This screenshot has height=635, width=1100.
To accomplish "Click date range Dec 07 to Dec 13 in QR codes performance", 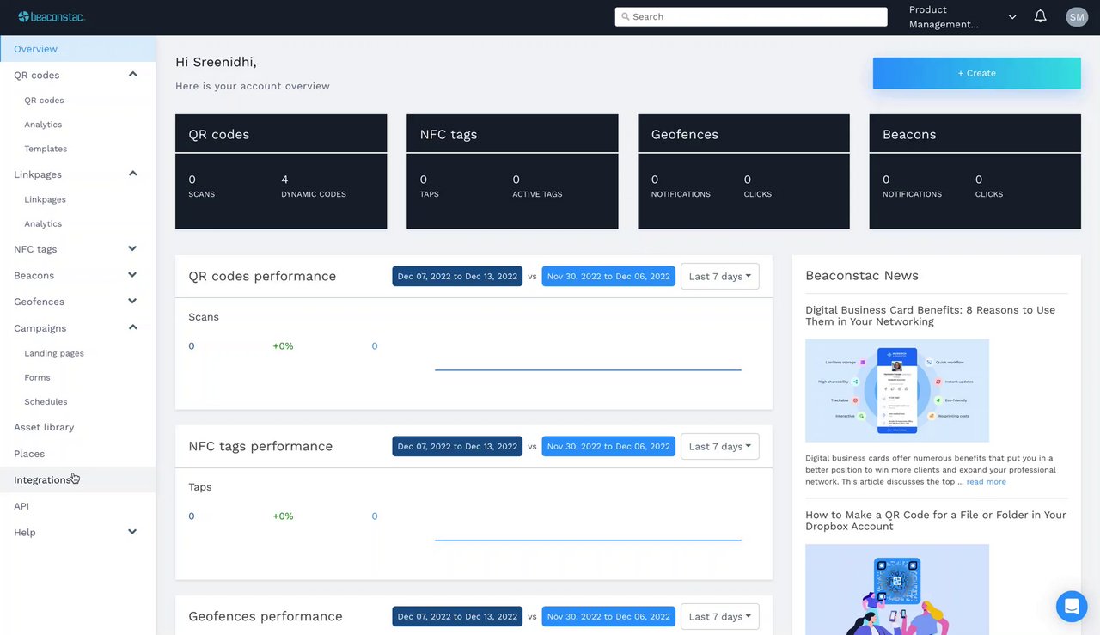I will click(x=457, y=277).
